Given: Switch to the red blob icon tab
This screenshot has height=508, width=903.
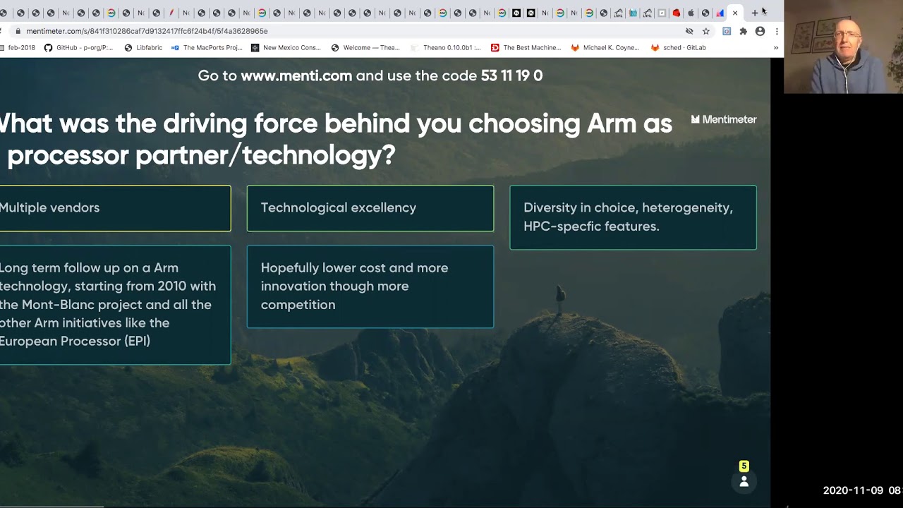Looking at the screenshot, I should pyautogui.click(x=676, y=13).
